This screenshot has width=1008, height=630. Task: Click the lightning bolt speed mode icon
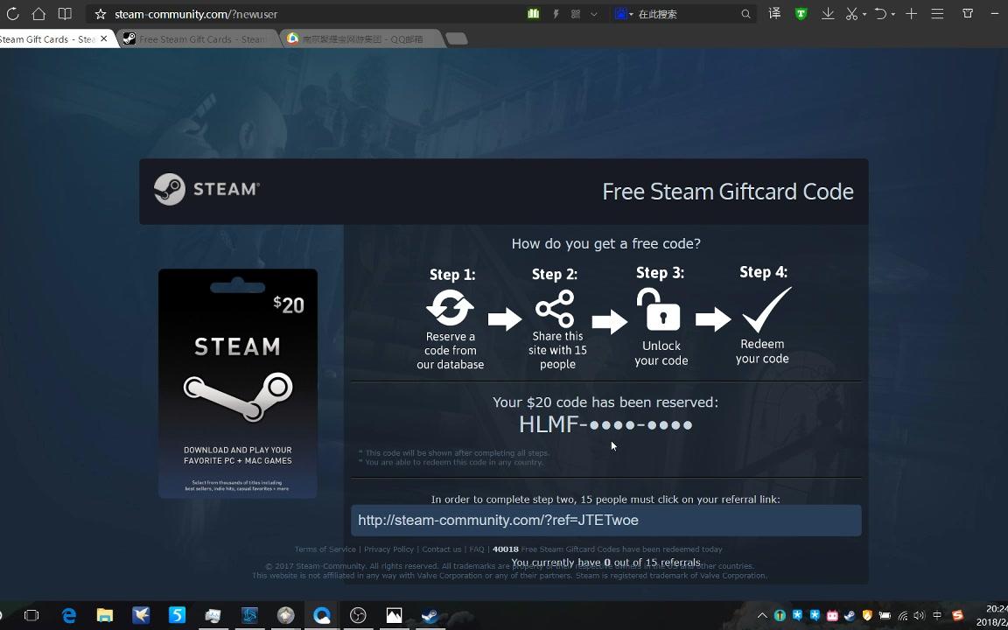point(556,13)
